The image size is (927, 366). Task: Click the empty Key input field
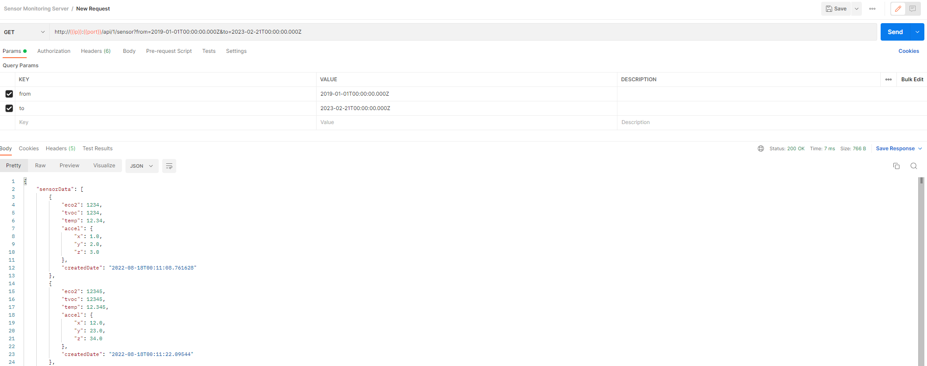pyautogui.click(x=166, y=123)
